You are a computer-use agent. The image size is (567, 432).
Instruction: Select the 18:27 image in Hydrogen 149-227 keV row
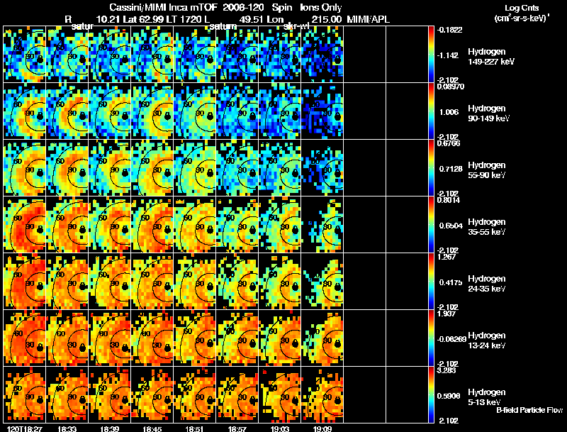[x=25, y=55]
